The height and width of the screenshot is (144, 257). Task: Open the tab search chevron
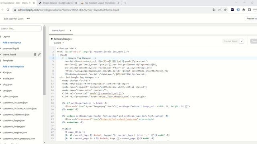(236, 3)
